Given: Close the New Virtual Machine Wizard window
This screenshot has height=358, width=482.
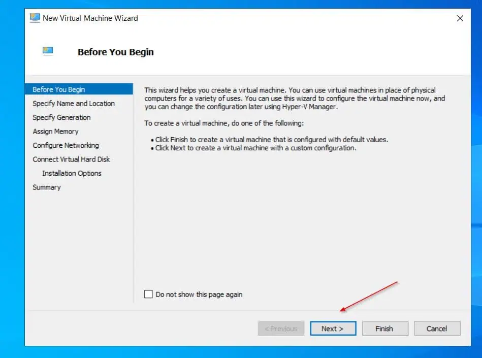Looking at the screenshot, I should tap(460, 18).
